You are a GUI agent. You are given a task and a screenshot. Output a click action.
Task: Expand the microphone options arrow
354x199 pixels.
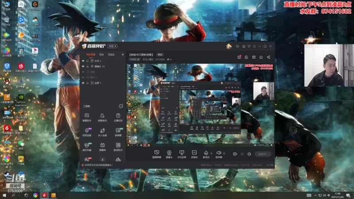click(212, 153)
